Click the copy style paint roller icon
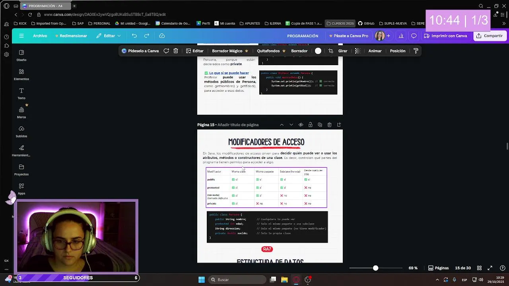509x286 pixels. (416, 51)
